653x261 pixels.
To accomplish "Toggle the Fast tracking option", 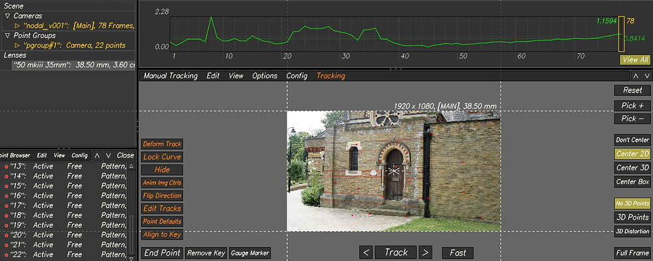I will (x=458, y=252).
